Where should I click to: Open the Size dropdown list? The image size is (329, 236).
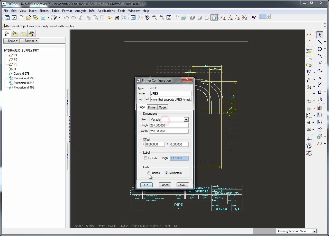[186, 120]
